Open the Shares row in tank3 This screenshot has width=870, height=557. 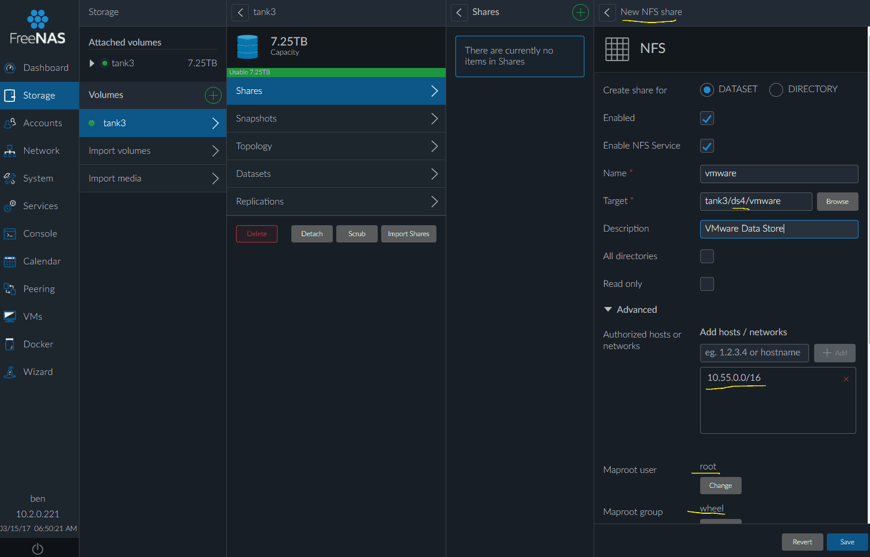point(336,91)
